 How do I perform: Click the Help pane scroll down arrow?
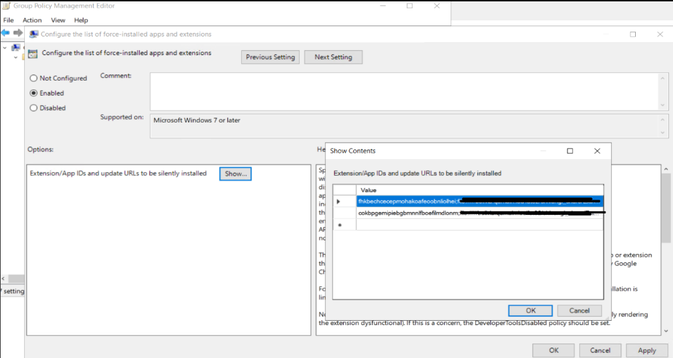pyautogui.click(x=666, y=331)
